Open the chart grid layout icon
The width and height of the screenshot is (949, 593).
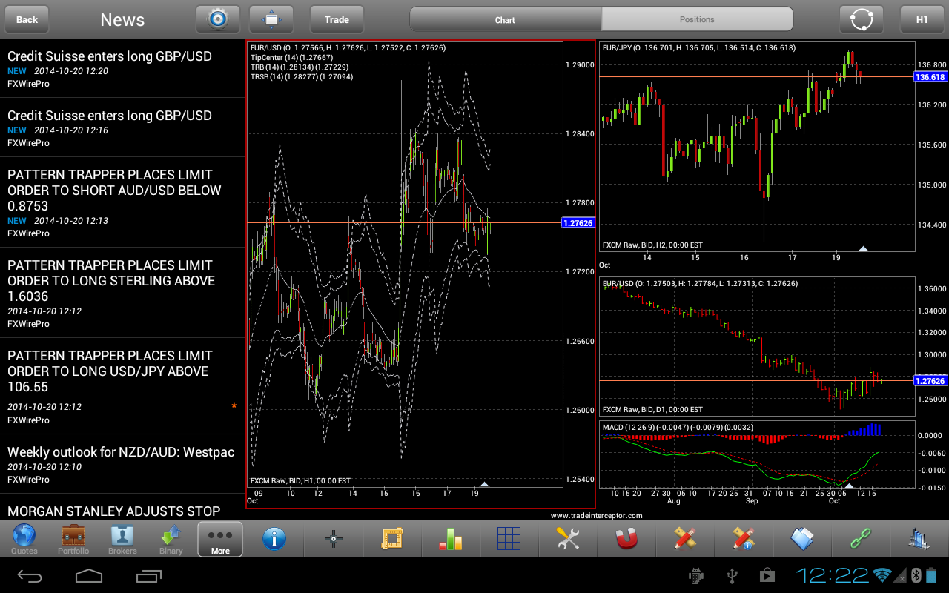click(509, 539)
